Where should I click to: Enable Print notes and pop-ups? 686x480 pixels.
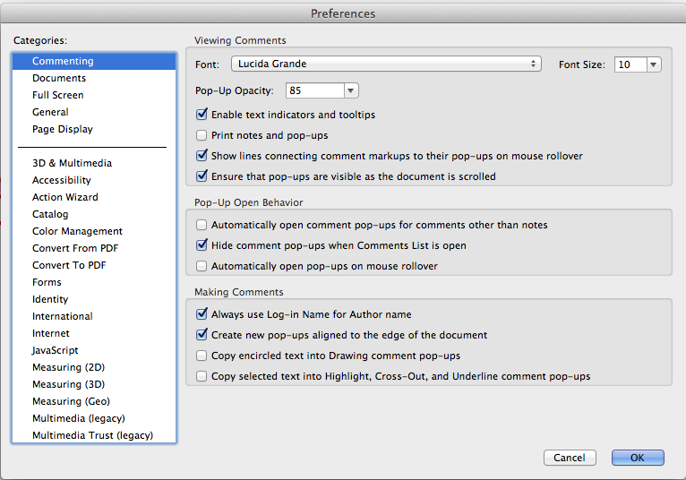coord(202,135)
